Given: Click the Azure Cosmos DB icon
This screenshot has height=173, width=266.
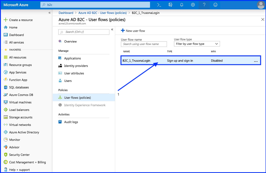Looking at the screenshot, I should point(6,95).
